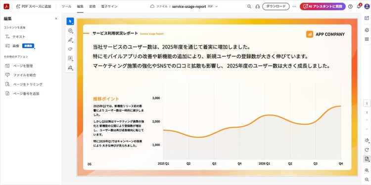
Task: Go to previous page with up chevron
Action: (367, 120)
